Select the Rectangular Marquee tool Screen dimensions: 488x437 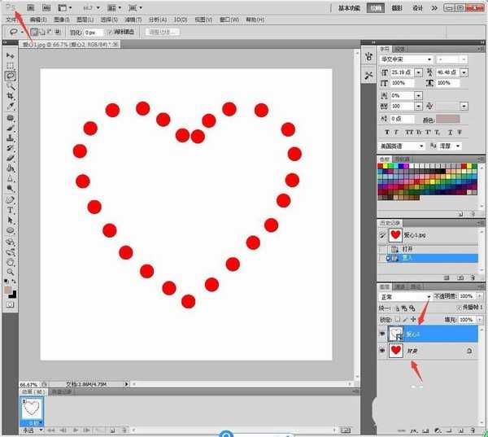[x=11, y=66]
